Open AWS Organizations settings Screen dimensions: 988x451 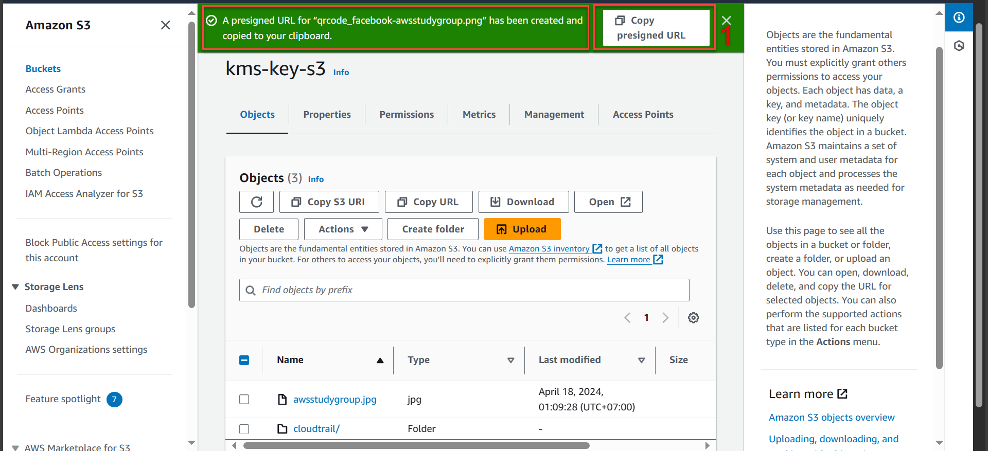(86, 350)
